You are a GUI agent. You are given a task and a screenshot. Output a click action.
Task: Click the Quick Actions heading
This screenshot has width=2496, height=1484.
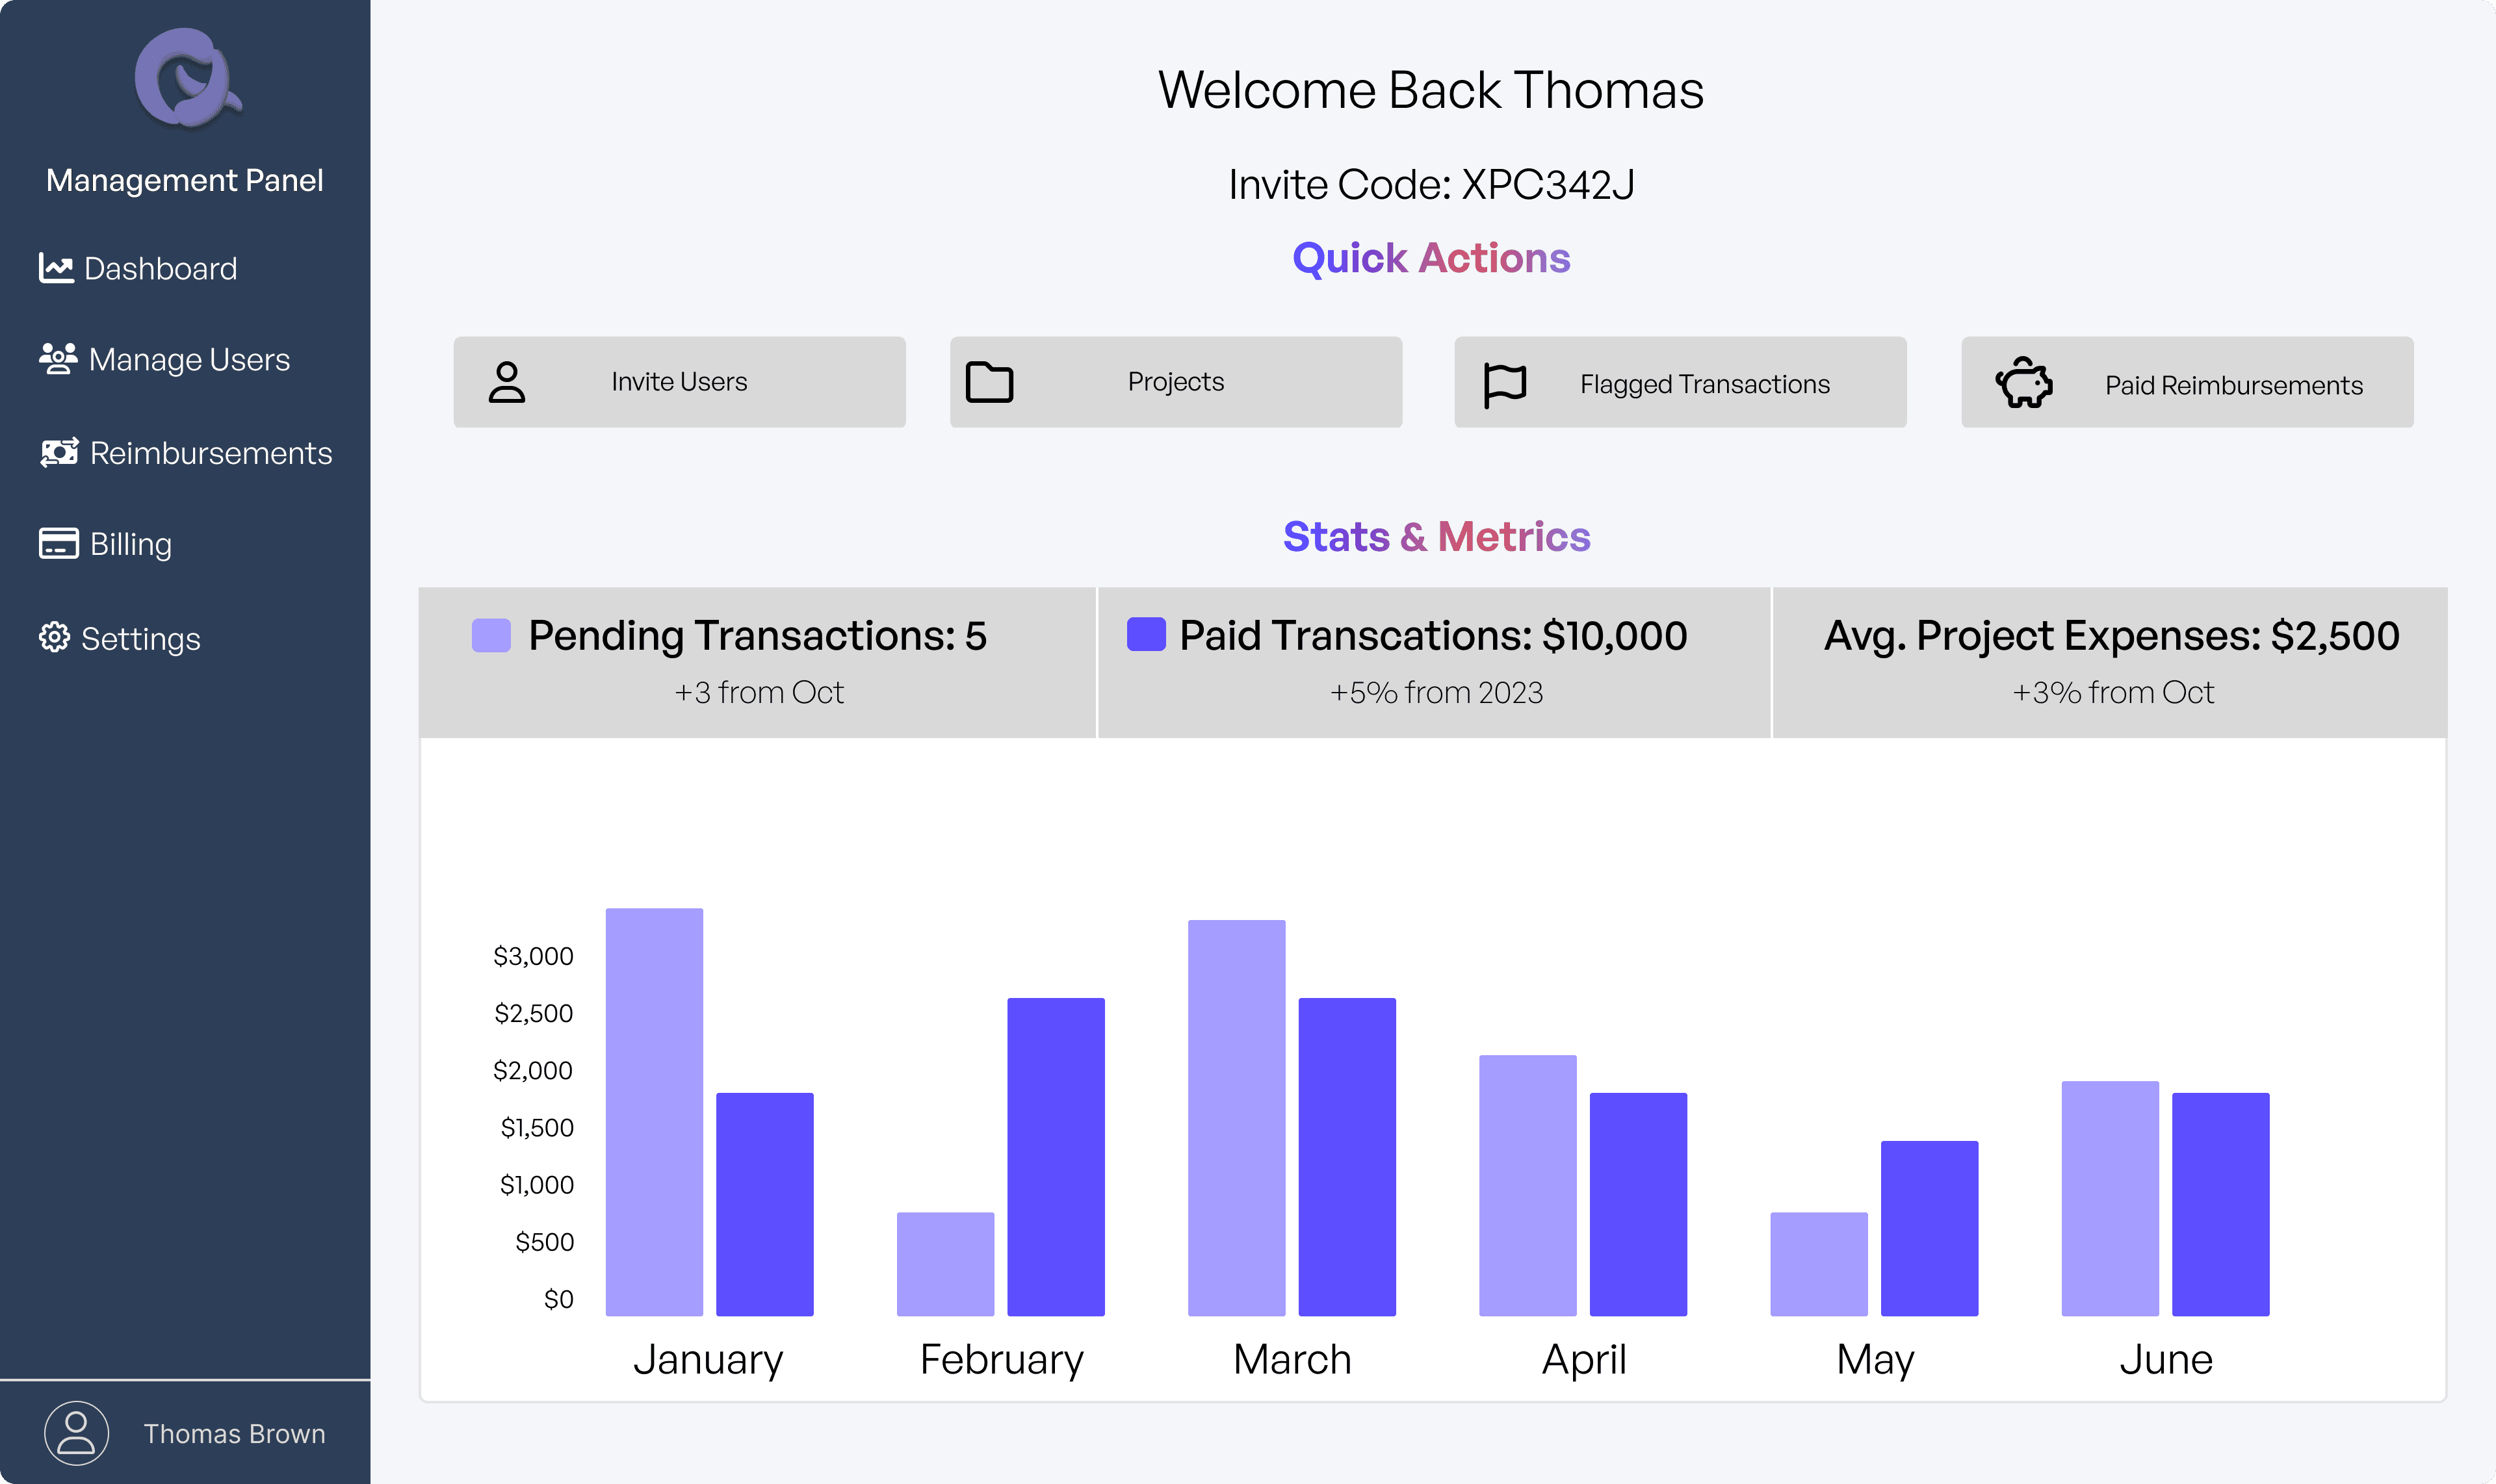(1431, 258)
